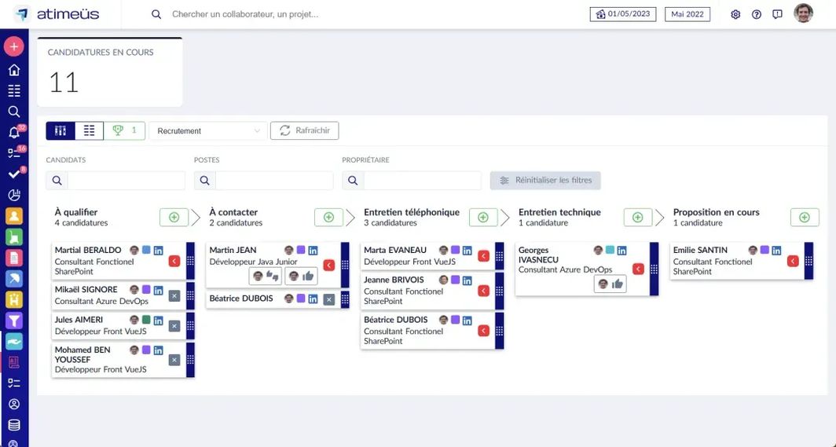The image size is (836, 447).
Task: Click the Rafraîchir button
Action: tap(304, 130)
